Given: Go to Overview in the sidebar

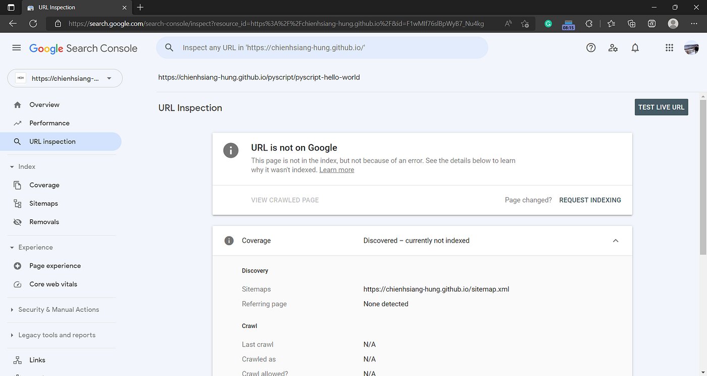Looking at the screenshot, I should 61,105.
